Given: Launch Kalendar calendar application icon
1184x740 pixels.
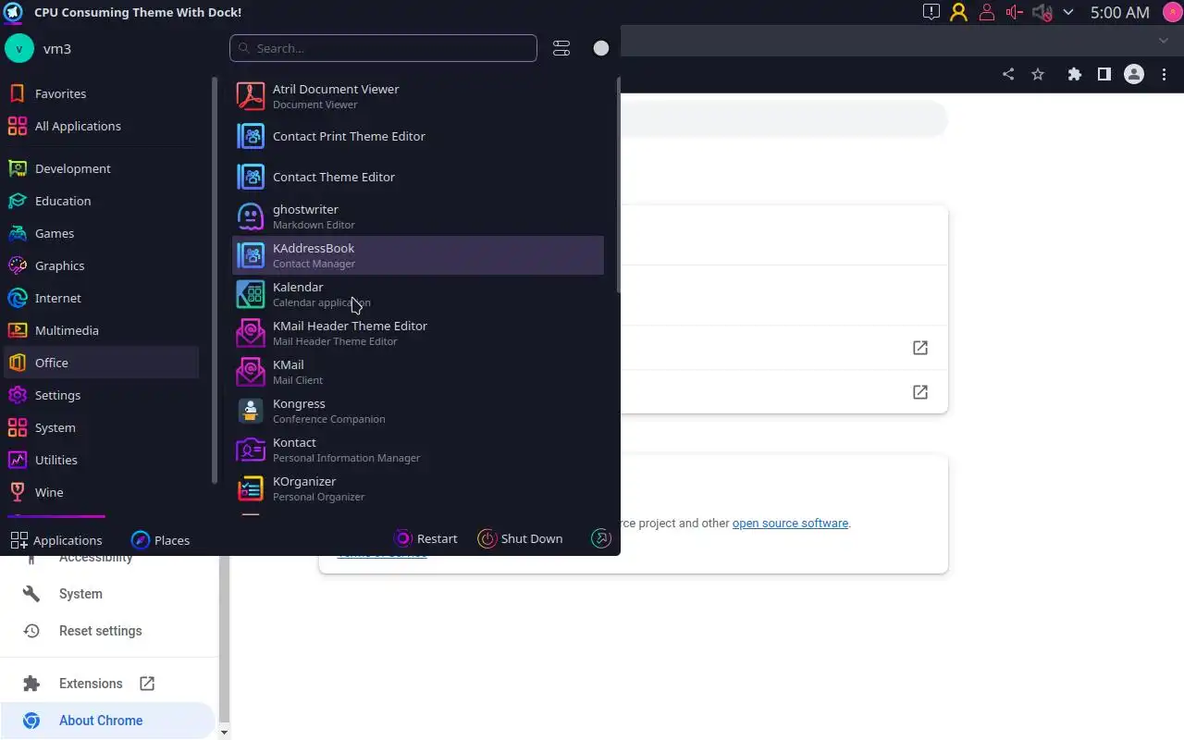Looking at the screenshot, I should 251,294.
